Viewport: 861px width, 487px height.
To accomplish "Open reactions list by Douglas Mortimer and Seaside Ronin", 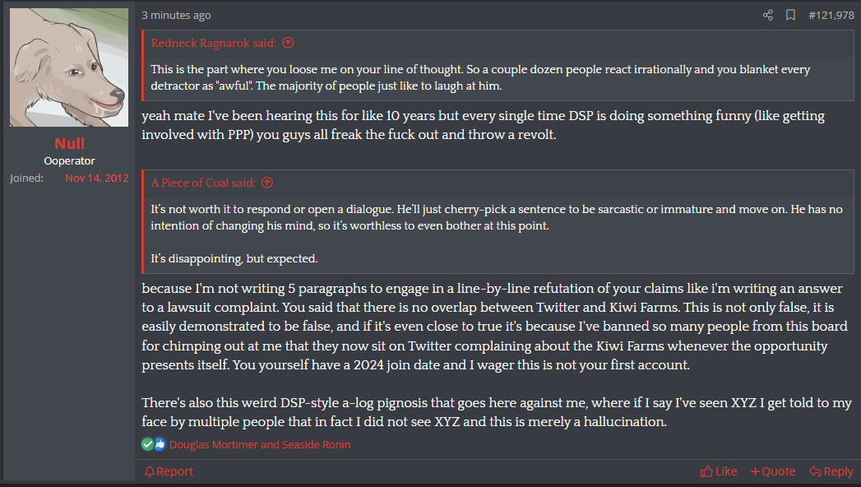I will pyautogui.click(x=260, y=444).
